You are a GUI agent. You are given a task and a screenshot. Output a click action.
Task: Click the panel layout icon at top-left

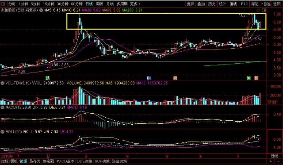3,4
